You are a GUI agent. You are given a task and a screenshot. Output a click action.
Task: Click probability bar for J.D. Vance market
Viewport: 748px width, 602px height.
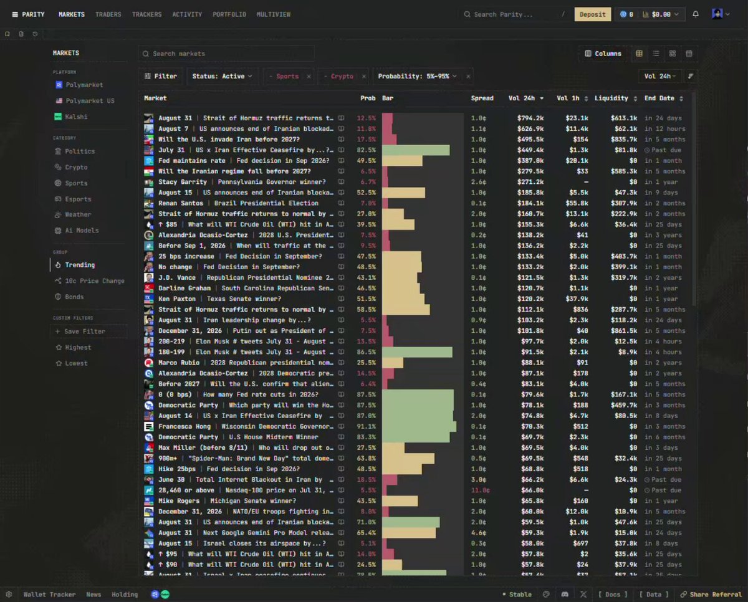pyautogui.click(x=400, y=277)
